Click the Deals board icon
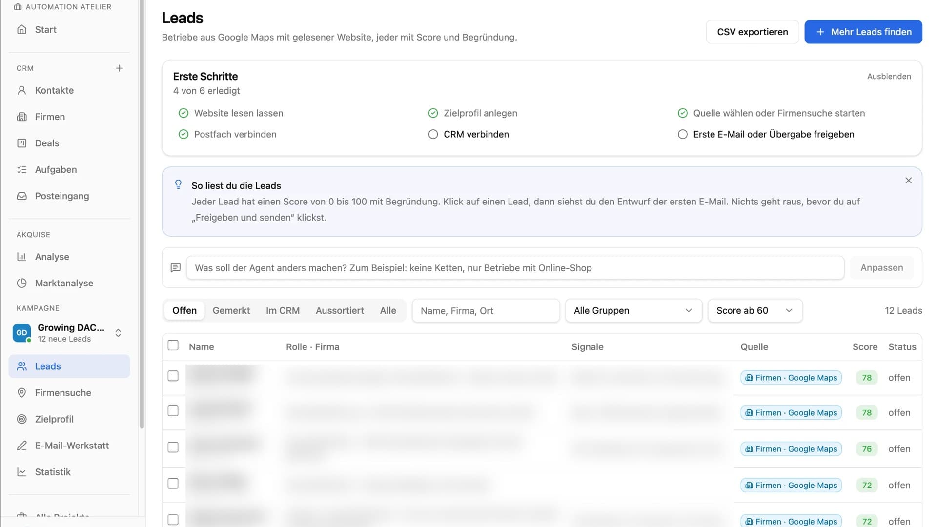This screenshot has height=527, width=937. (21, 143)
